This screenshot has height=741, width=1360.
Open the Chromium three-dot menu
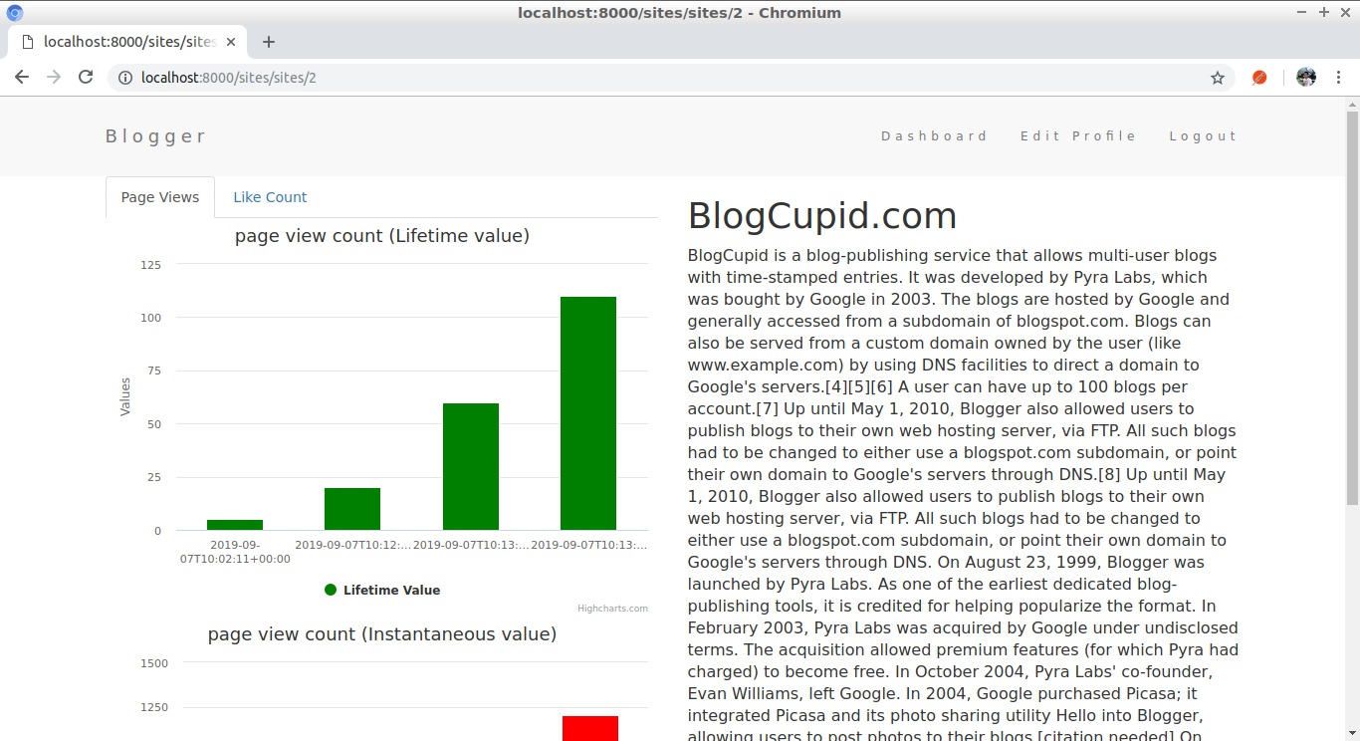[x=1340, y=77]
